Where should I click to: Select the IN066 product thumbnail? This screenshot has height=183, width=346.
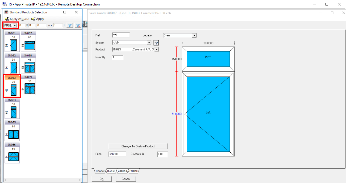[12, 153]
